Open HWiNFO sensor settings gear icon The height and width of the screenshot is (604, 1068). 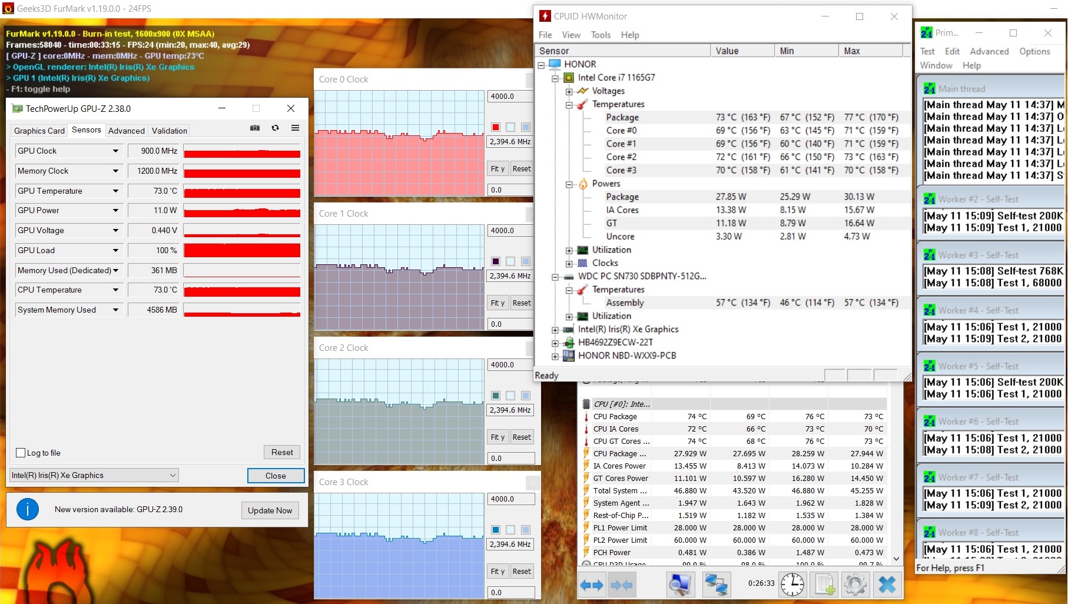tap(855, 585)
